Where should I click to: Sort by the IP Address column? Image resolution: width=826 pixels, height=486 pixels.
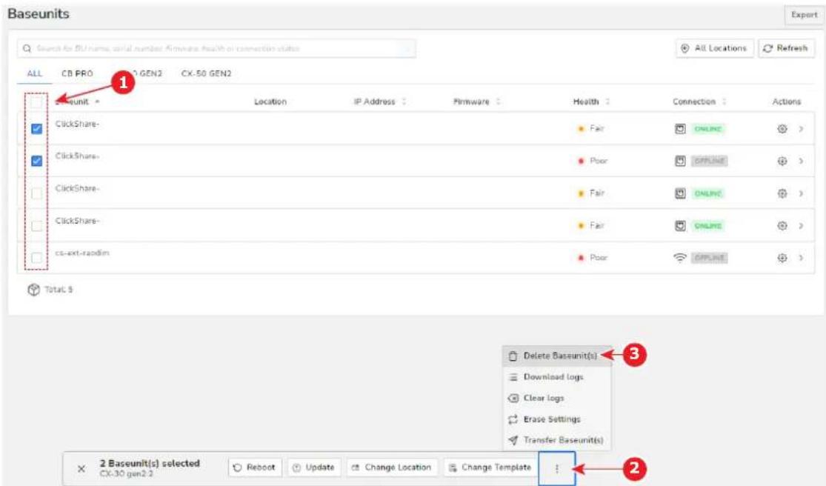404,101
